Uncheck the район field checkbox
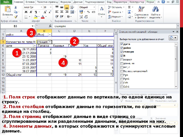This screenshot has height=137, width=183. [121, 48]
